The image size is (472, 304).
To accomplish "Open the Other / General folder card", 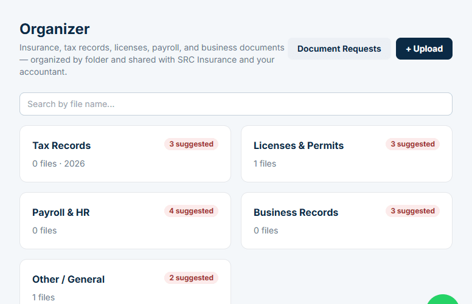I will click(x=125, y=282).
